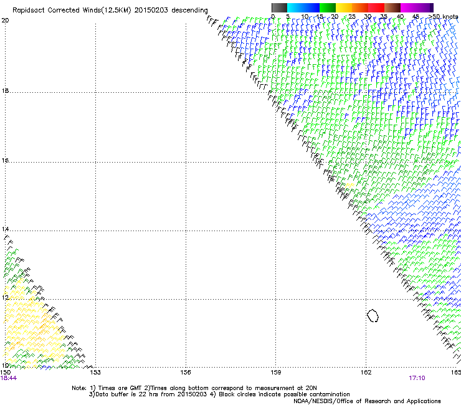Click the orange 25-30 knots legend swatch
The height and width of the screenshot is (405, 461).
(360, 7)
